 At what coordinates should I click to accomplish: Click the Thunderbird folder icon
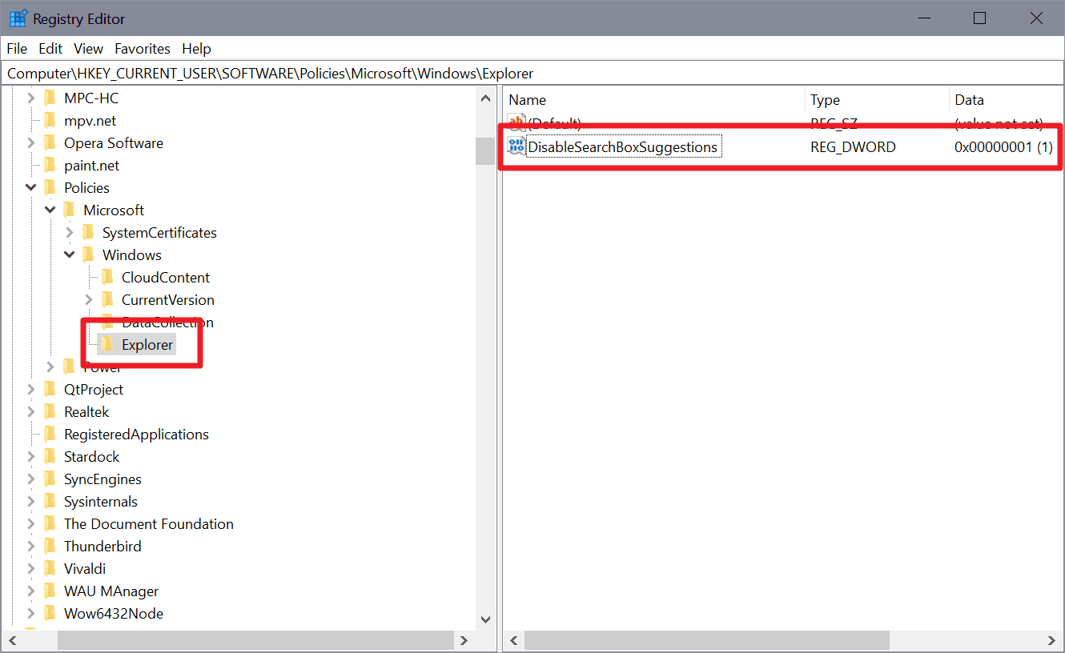[50, 547]
